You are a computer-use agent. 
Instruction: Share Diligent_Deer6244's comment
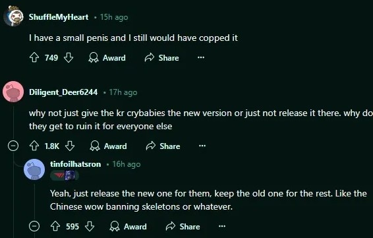tap(163, 146)
